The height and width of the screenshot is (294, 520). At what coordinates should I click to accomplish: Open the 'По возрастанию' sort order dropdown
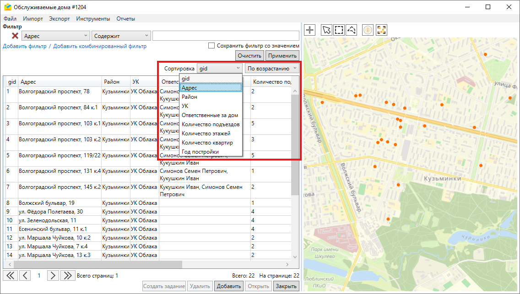click(x=272, y=69)
